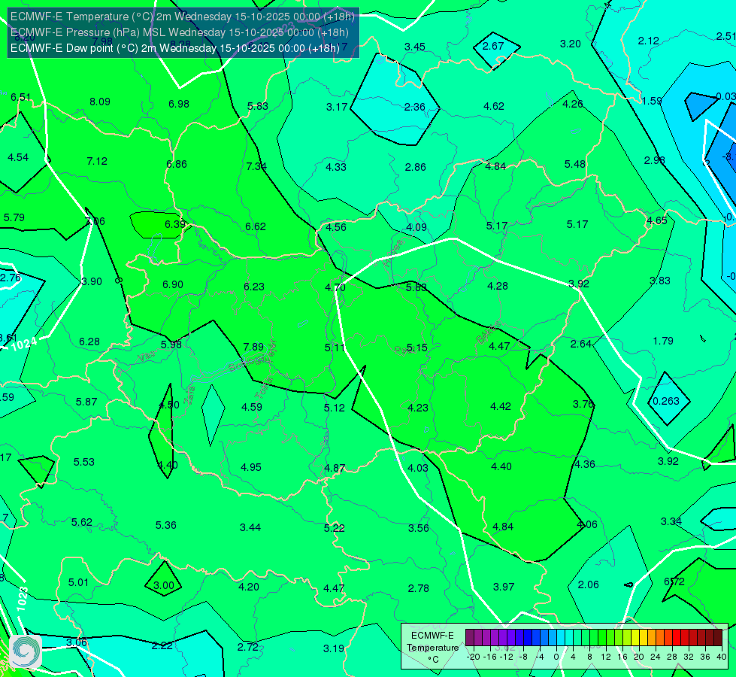736x677 pixels.
Task: Click the 2.72 value near the bottom
Action: coord(248,647)
